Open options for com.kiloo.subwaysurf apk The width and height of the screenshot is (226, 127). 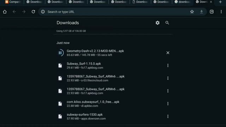point(168,104)
